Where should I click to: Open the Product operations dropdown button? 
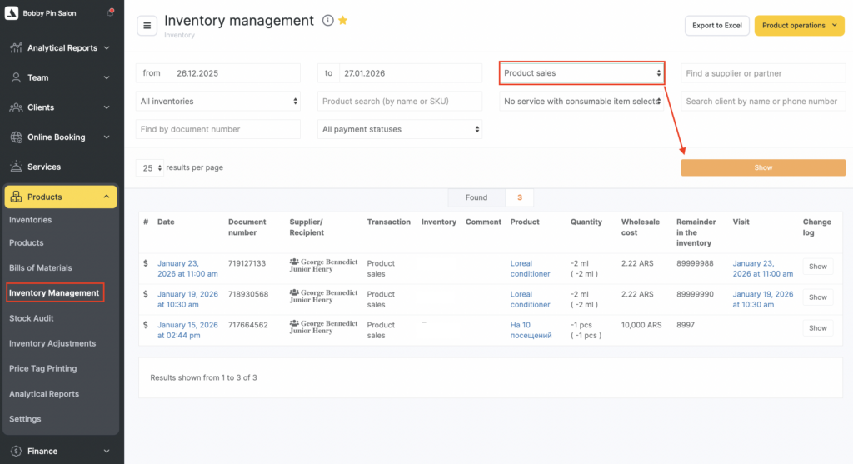point(798,26)
